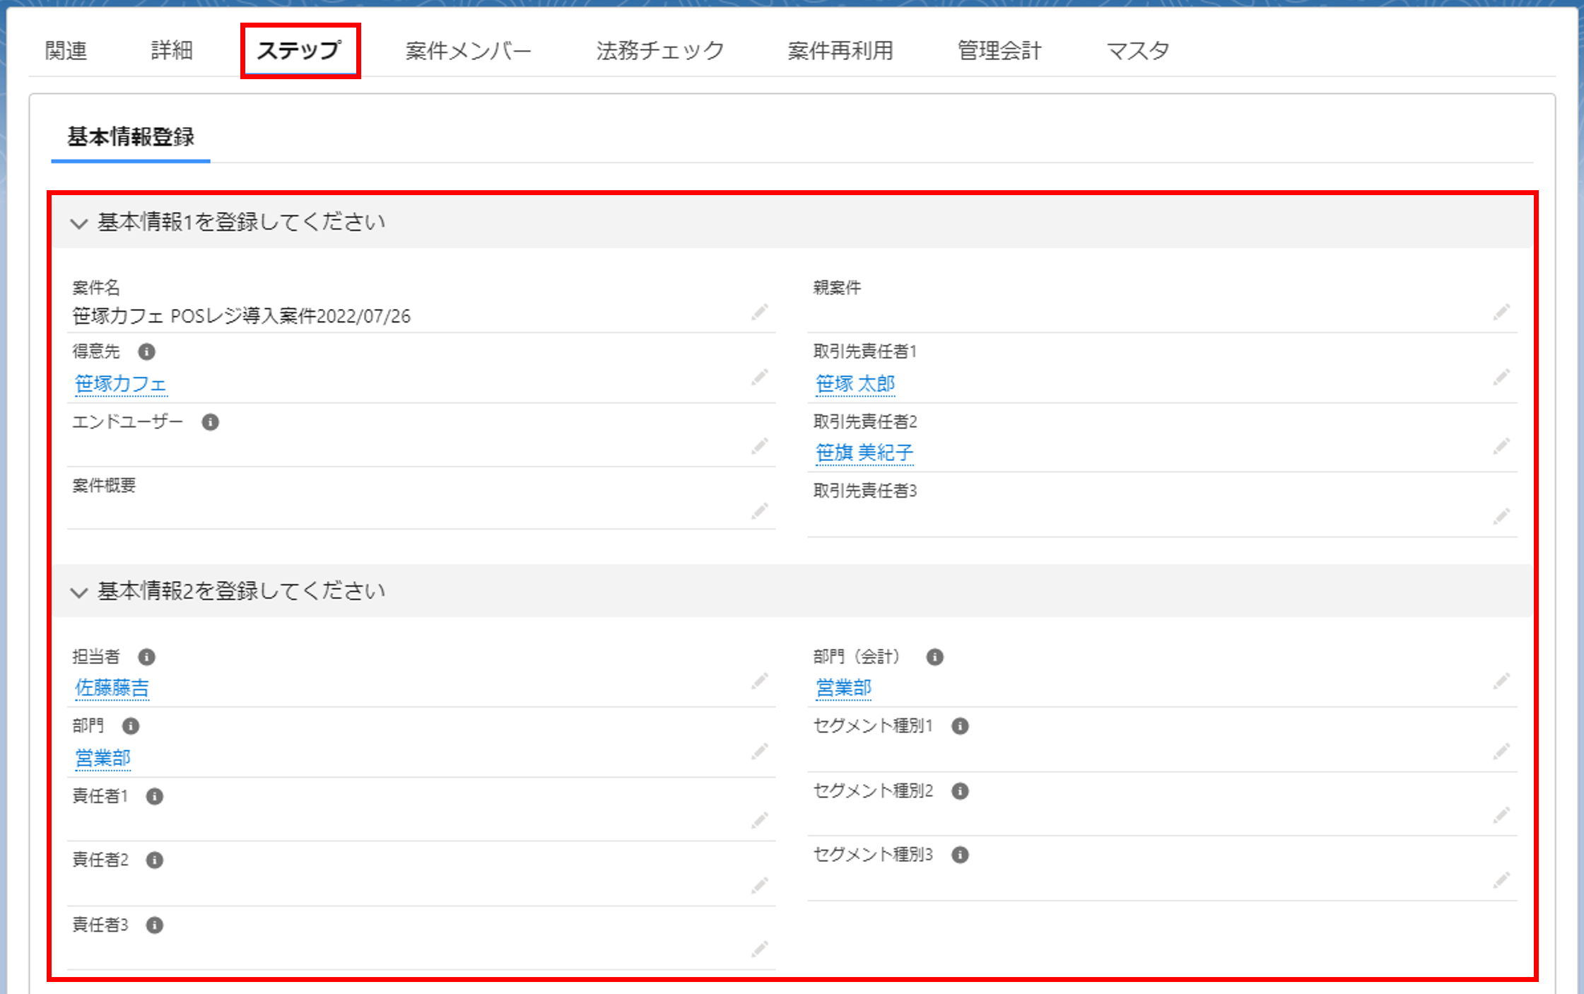Open the マスタ tab
Viewport: 1584px width, 994px height.
click(1138, 50)
